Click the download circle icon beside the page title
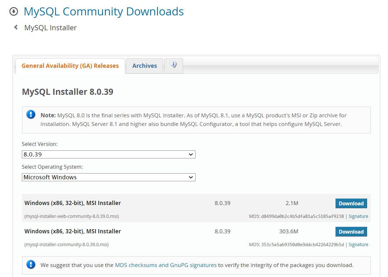Screen dimensions: 388x277 click(x=14, y=12)
